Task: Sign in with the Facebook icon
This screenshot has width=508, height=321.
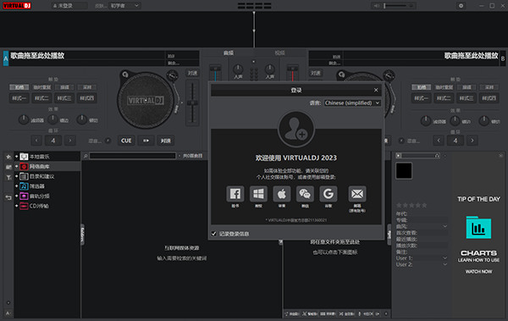Action: [x=235, y=194]
